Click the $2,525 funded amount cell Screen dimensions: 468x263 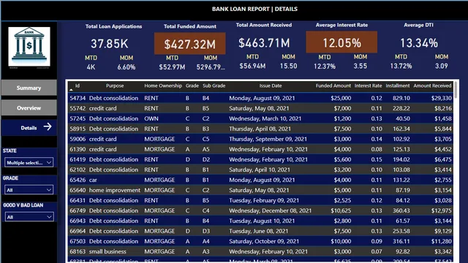click(x=342, y=200)
